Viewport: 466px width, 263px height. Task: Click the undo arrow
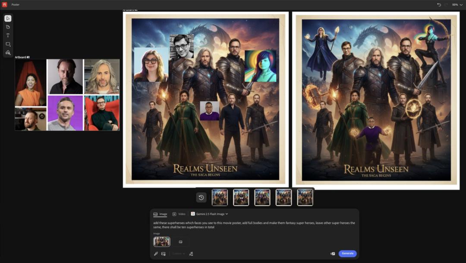pos(439,4)
